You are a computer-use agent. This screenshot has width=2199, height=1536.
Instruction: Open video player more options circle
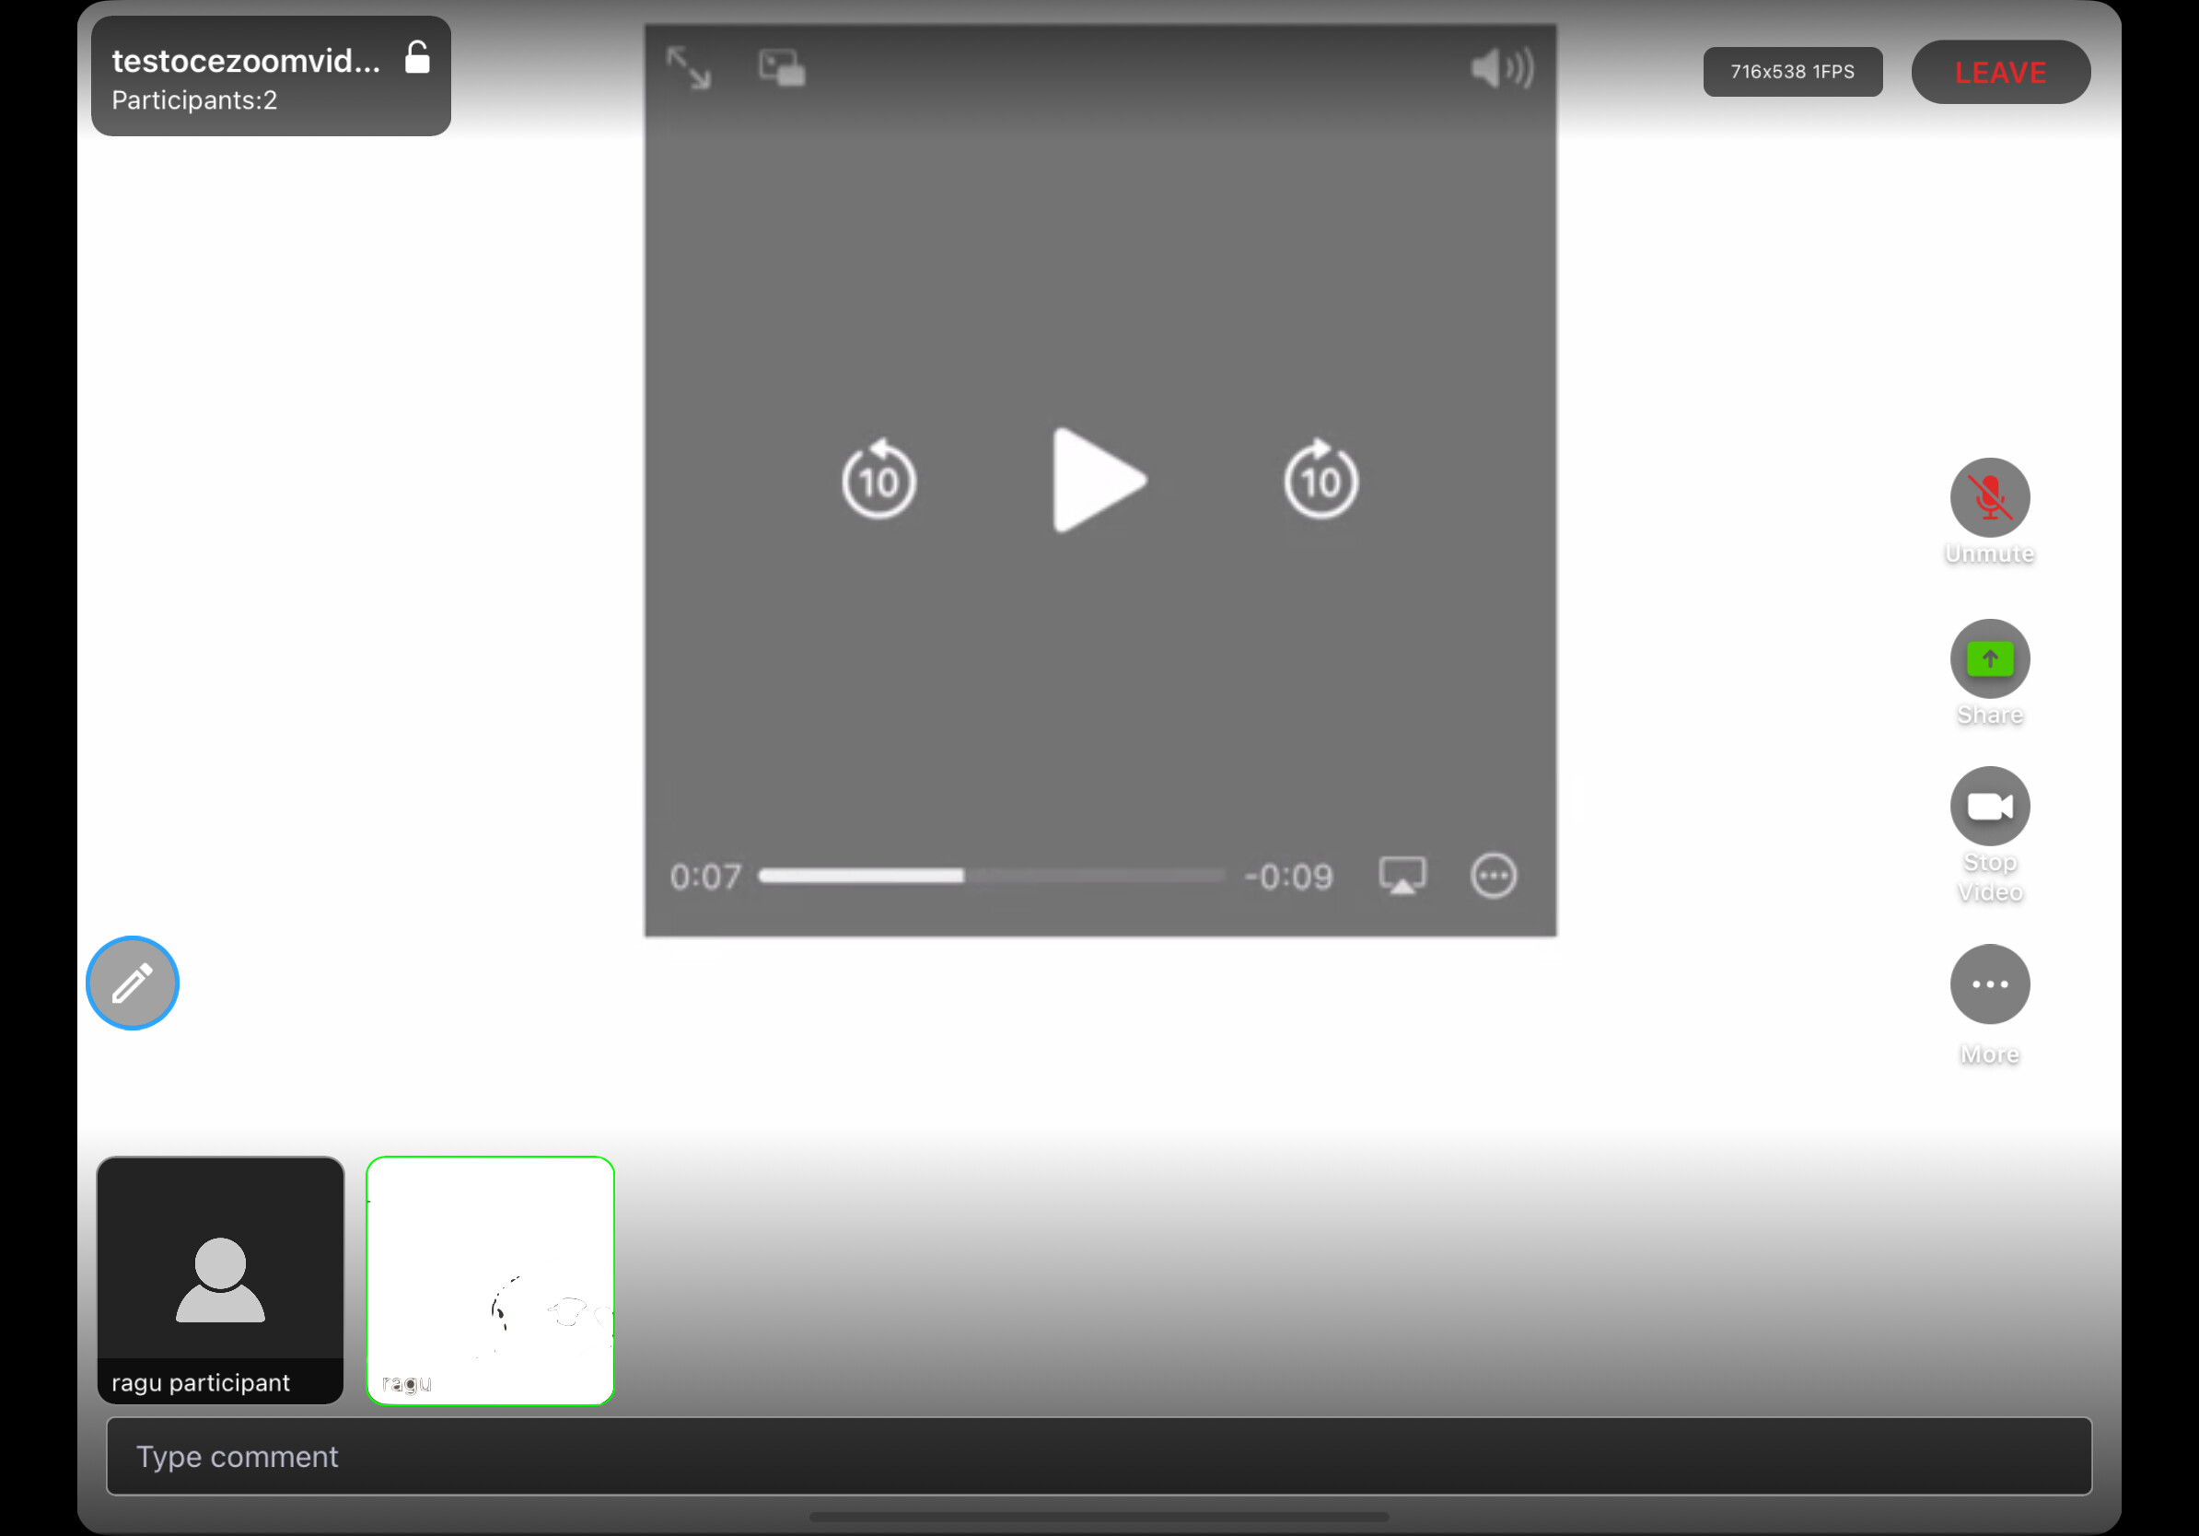[1493, 875]
